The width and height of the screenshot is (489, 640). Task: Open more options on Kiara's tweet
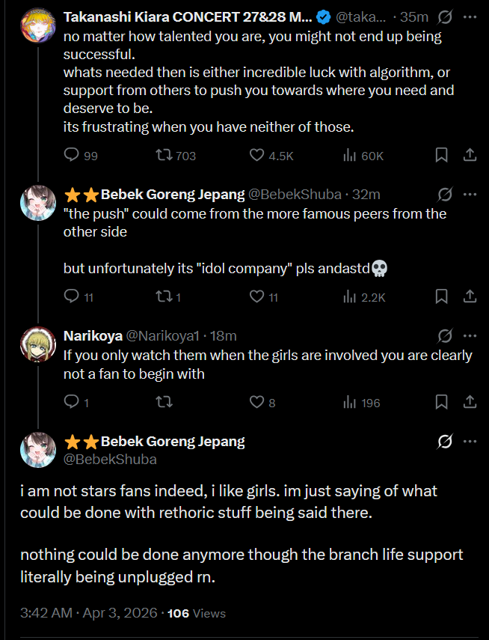pos(470,16)
